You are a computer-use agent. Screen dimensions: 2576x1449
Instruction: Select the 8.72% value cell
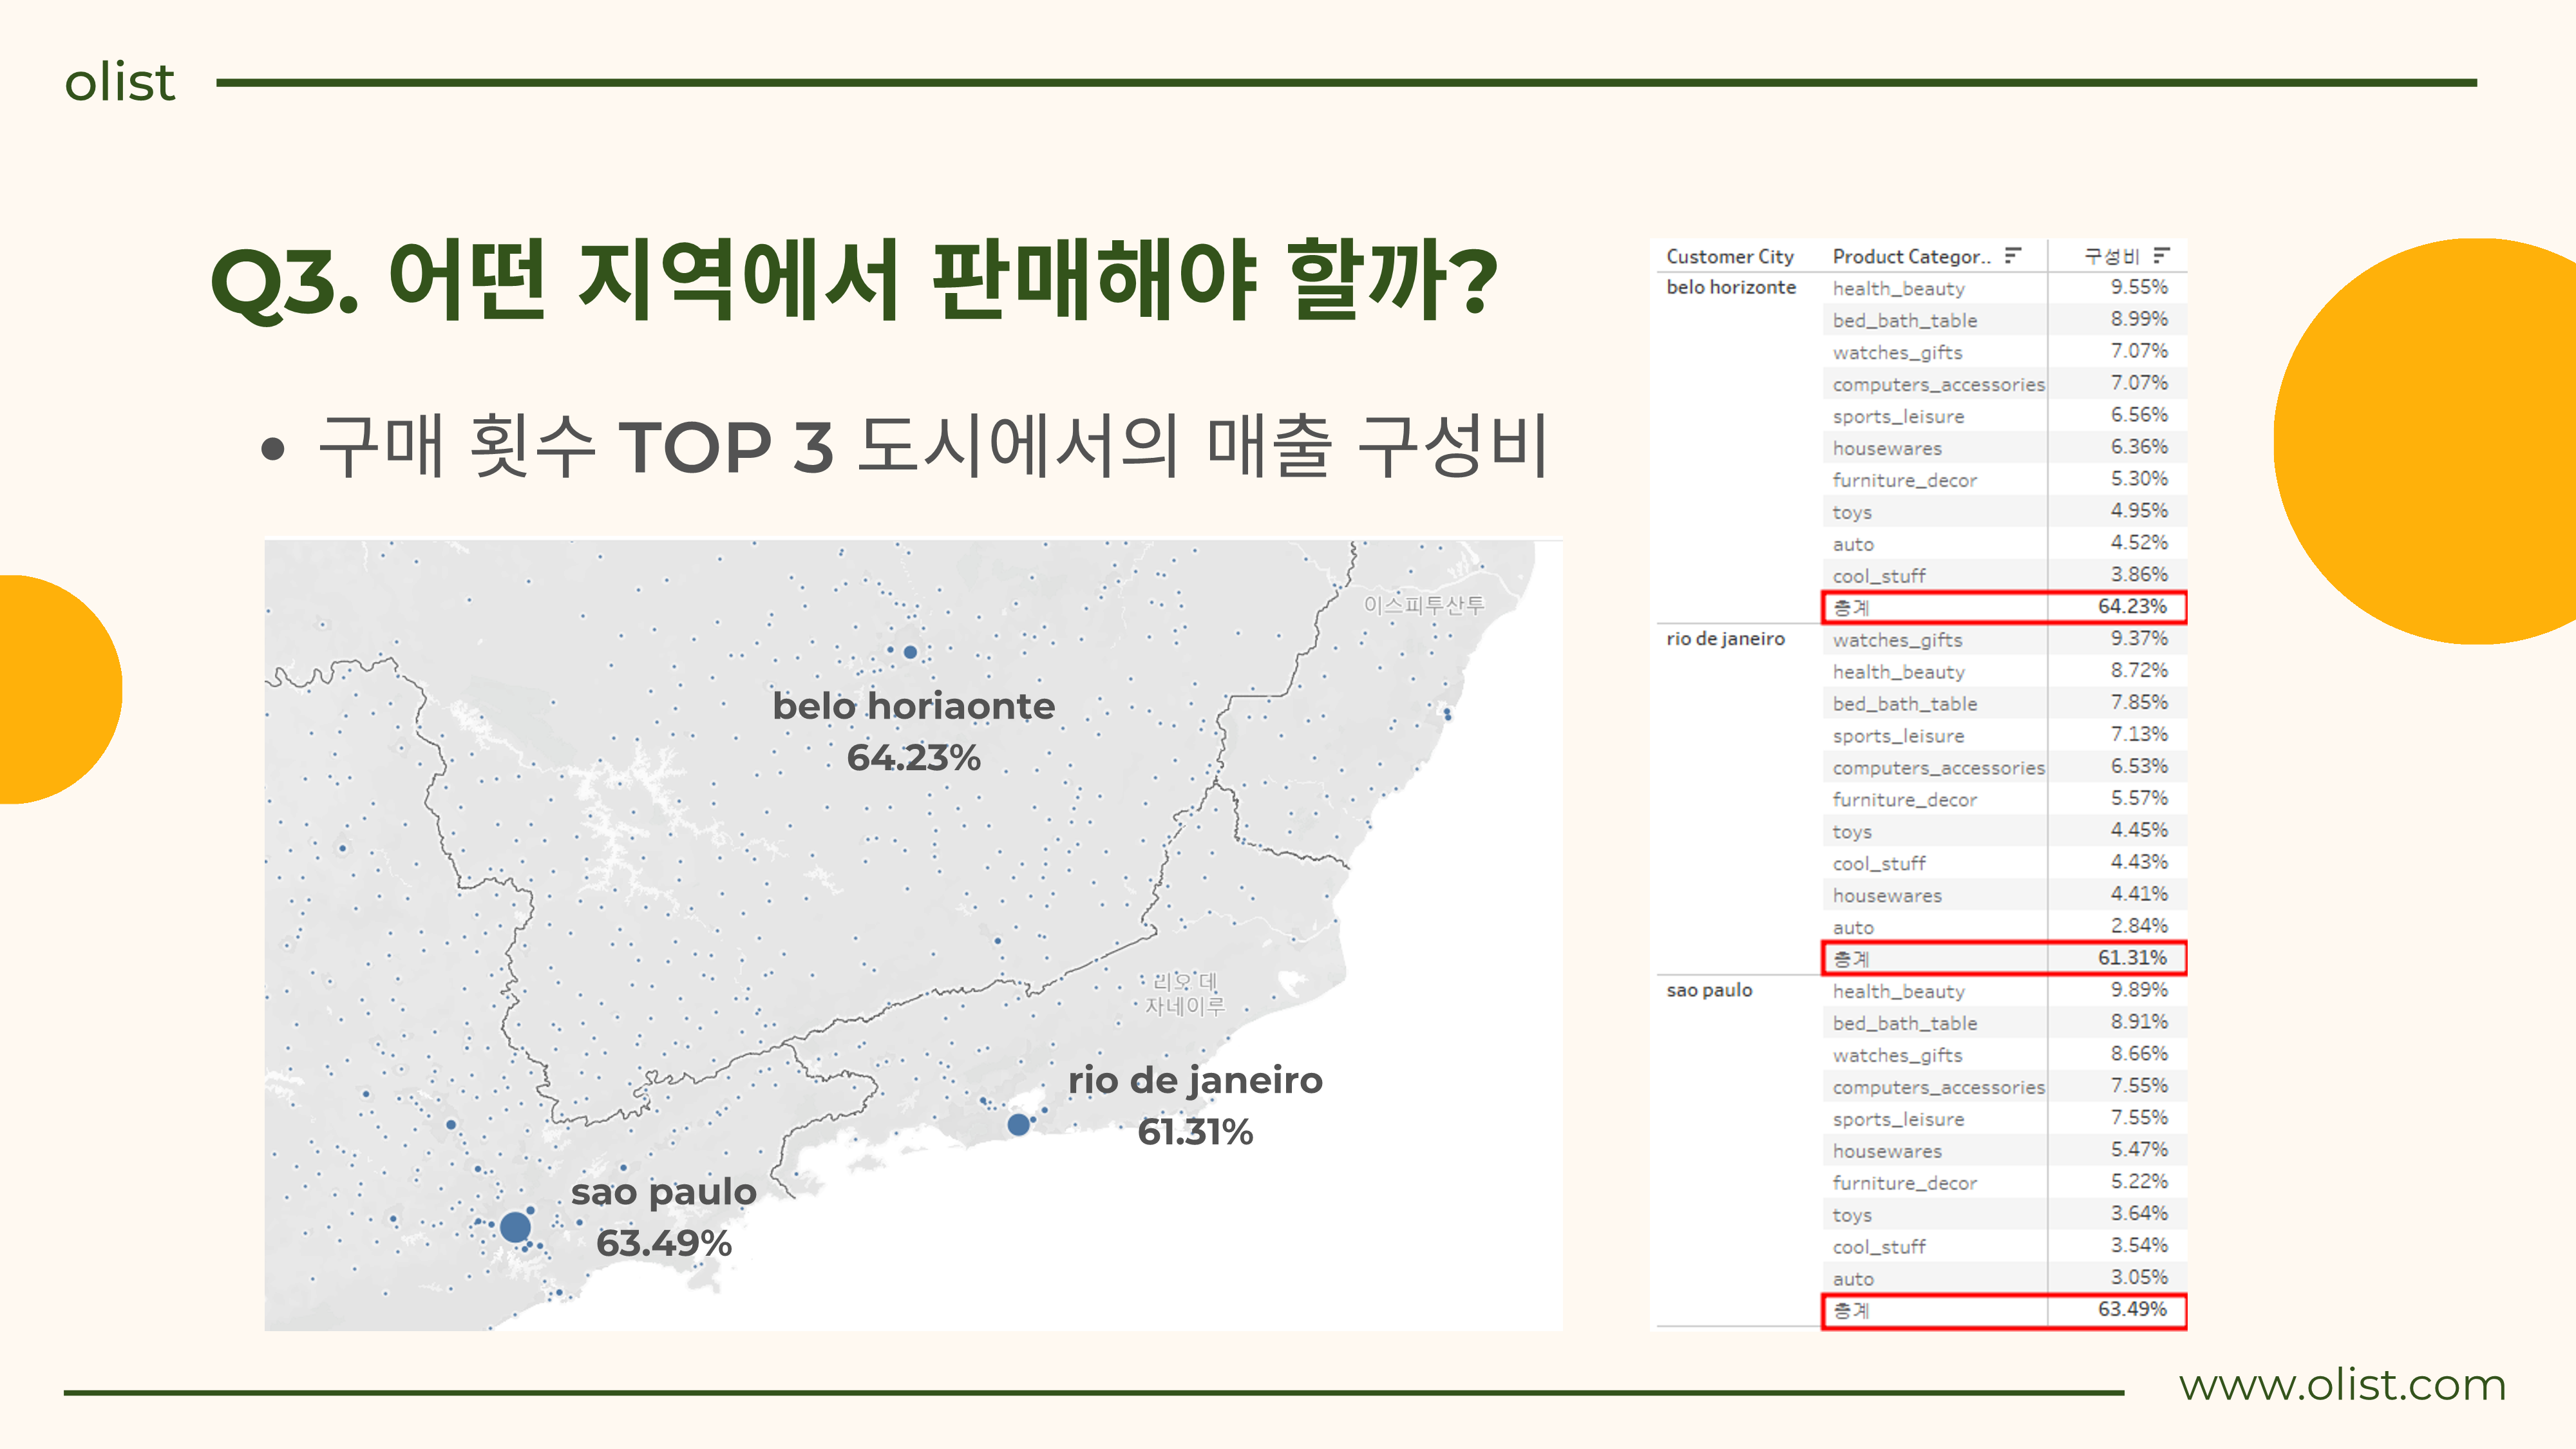click(x=2139, y=670)
